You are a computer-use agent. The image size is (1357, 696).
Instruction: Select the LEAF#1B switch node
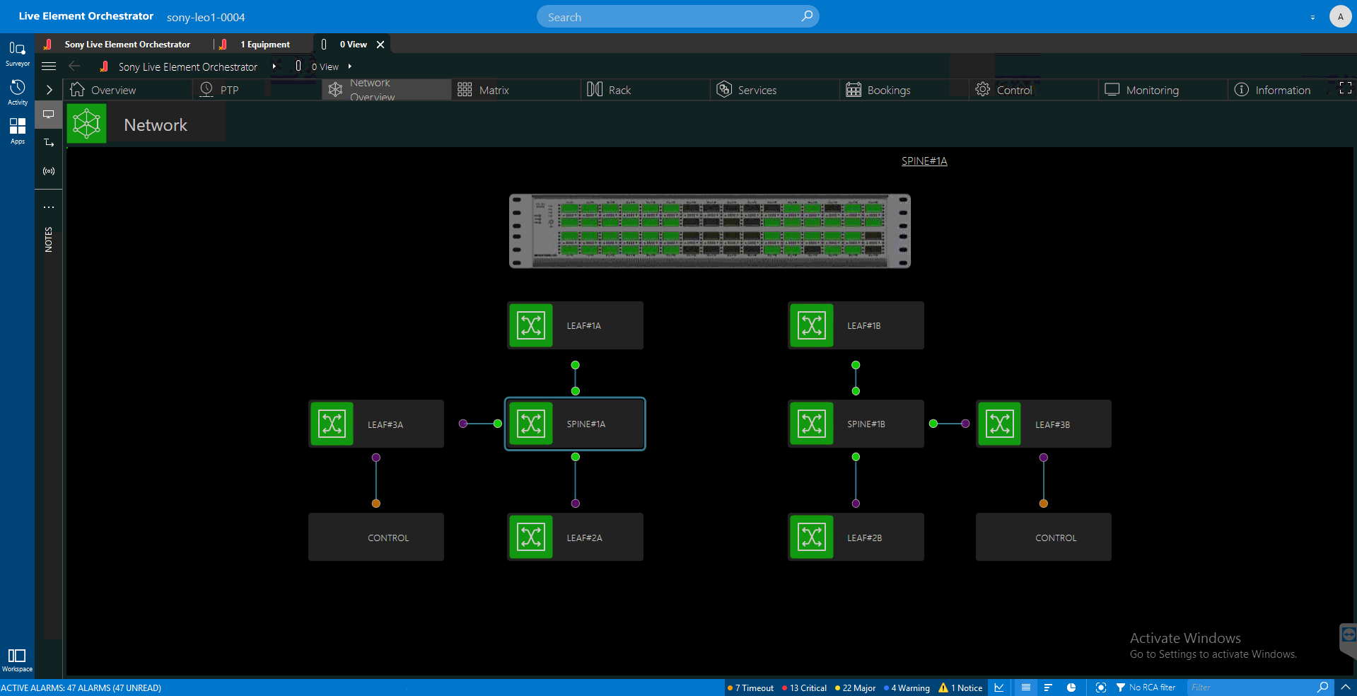pos(856,325)
